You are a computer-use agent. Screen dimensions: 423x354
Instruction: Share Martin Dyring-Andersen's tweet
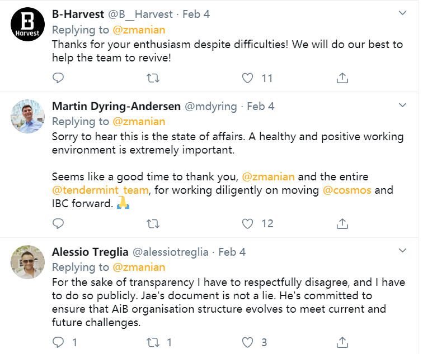342,224
